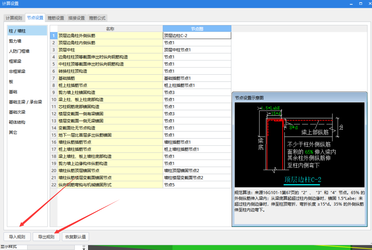Select row 纵向钢筋弯钩与机械锚固形式
Image resolution: width=372 pixels, height=250 pixels.
[x=110, y=185]
